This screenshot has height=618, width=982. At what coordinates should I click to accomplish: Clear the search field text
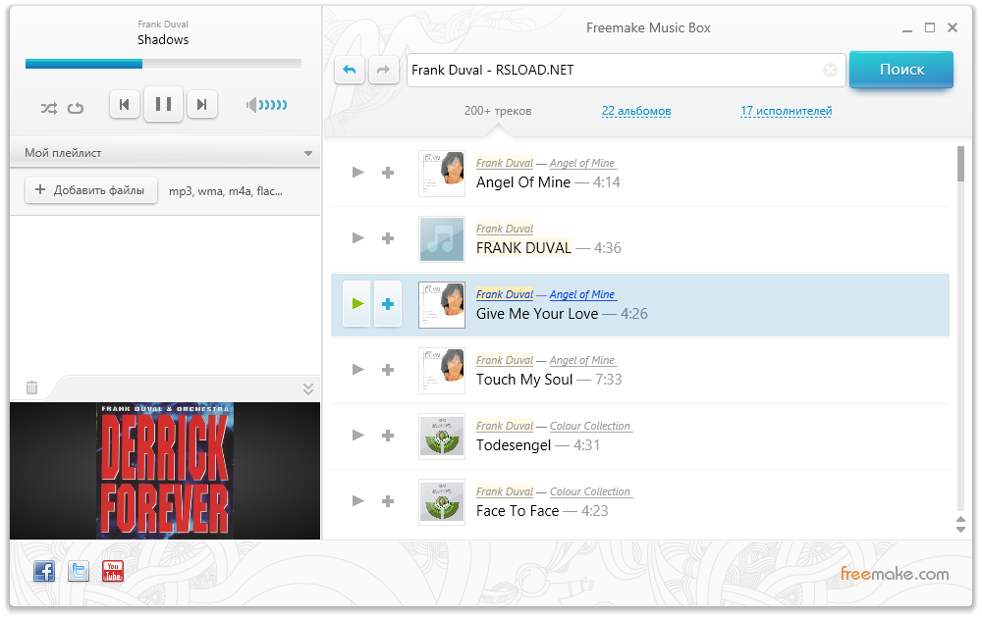[830, 70]
